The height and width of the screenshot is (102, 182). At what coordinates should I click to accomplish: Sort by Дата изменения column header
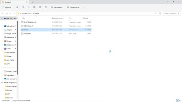point(57,18)
